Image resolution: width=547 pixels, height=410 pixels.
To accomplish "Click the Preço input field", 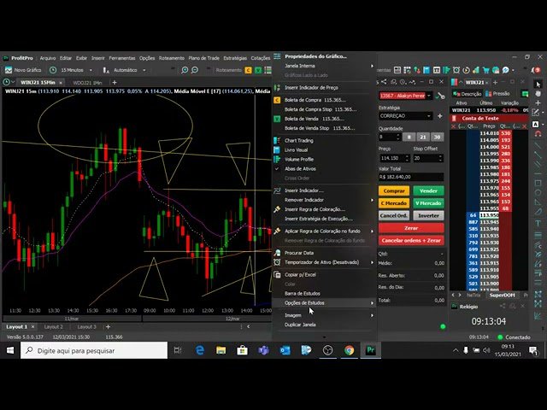I will 394,158.
